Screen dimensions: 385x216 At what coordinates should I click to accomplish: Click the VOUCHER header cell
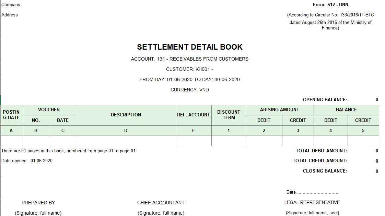tap(49, 110)
